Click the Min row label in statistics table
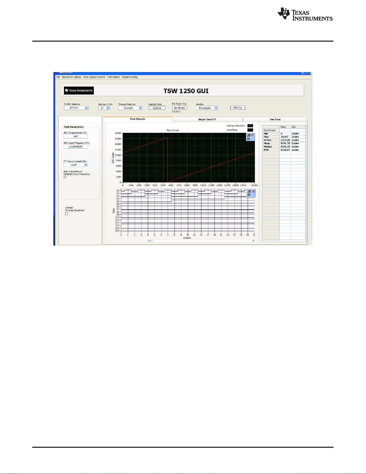366x474 pixels. (271, 133)
